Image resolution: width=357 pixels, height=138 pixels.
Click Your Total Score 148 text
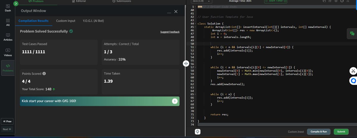point(38,89)
